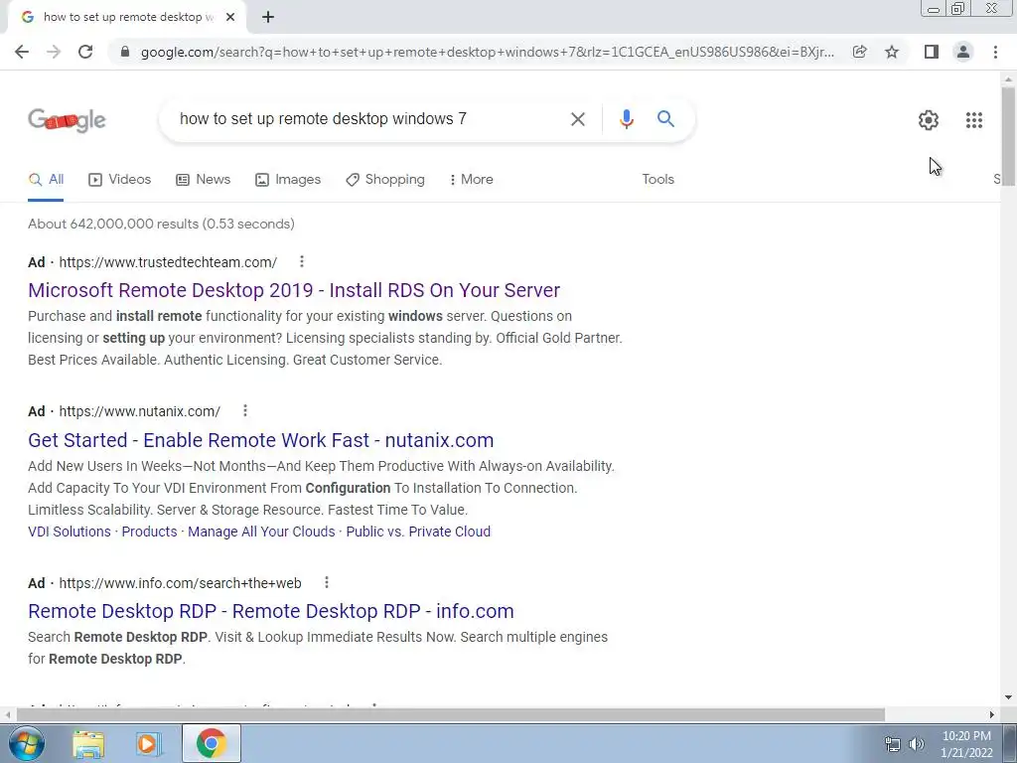Open Windows Explorer from taskbar
The width and height of the screenshot is (1017, 763).
pos(88,744)
